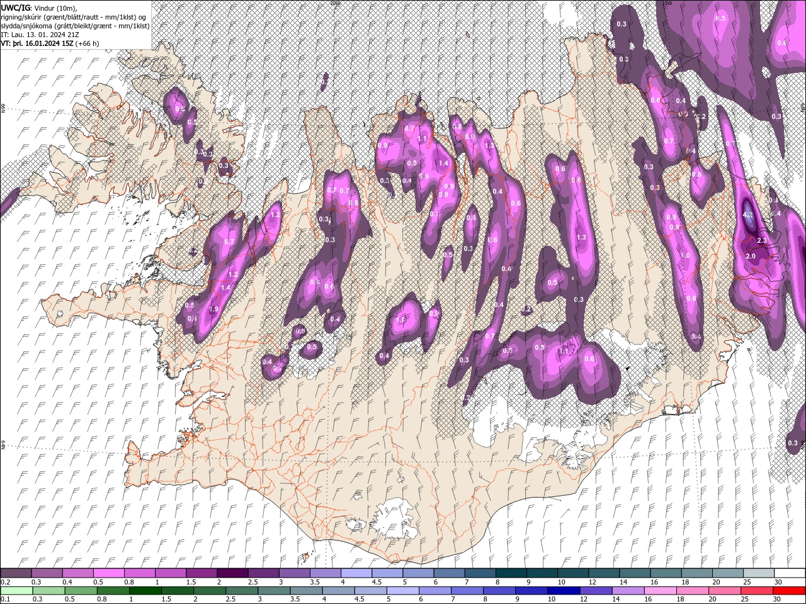806x604 pixels.
Task: Select the bright red 30 swatch in lower legend
Action: click(x=790, y=591)
